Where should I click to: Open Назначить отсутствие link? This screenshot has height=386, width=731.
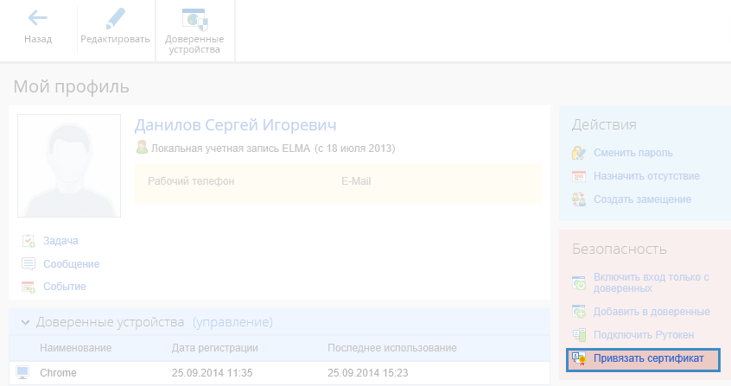coord(646,176)
